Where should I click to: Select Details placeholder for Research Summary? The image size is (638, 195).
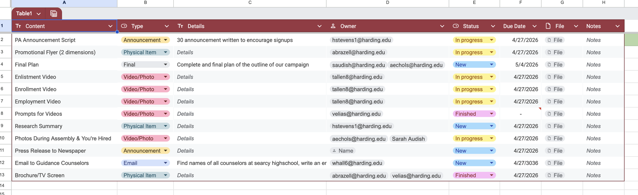250,126
